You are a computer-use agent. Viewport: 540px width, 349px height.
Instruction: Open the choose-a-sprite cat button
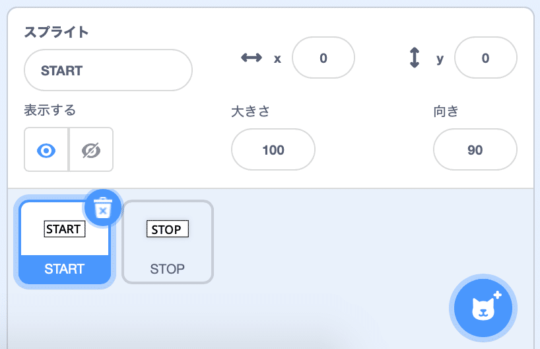[483, 308]
